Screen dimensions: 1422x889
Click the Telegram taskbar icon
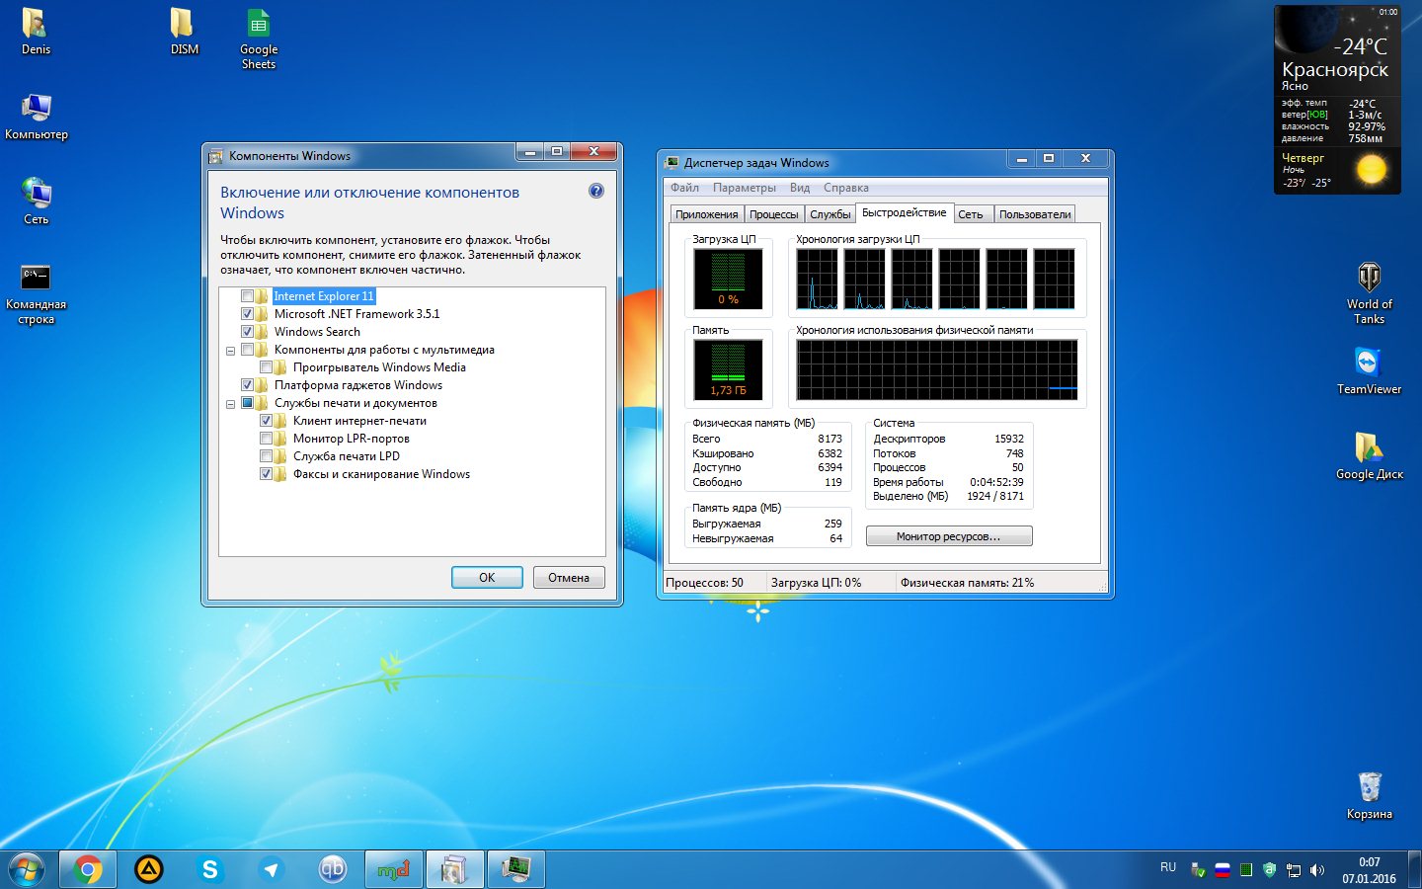tap(272, 869)
